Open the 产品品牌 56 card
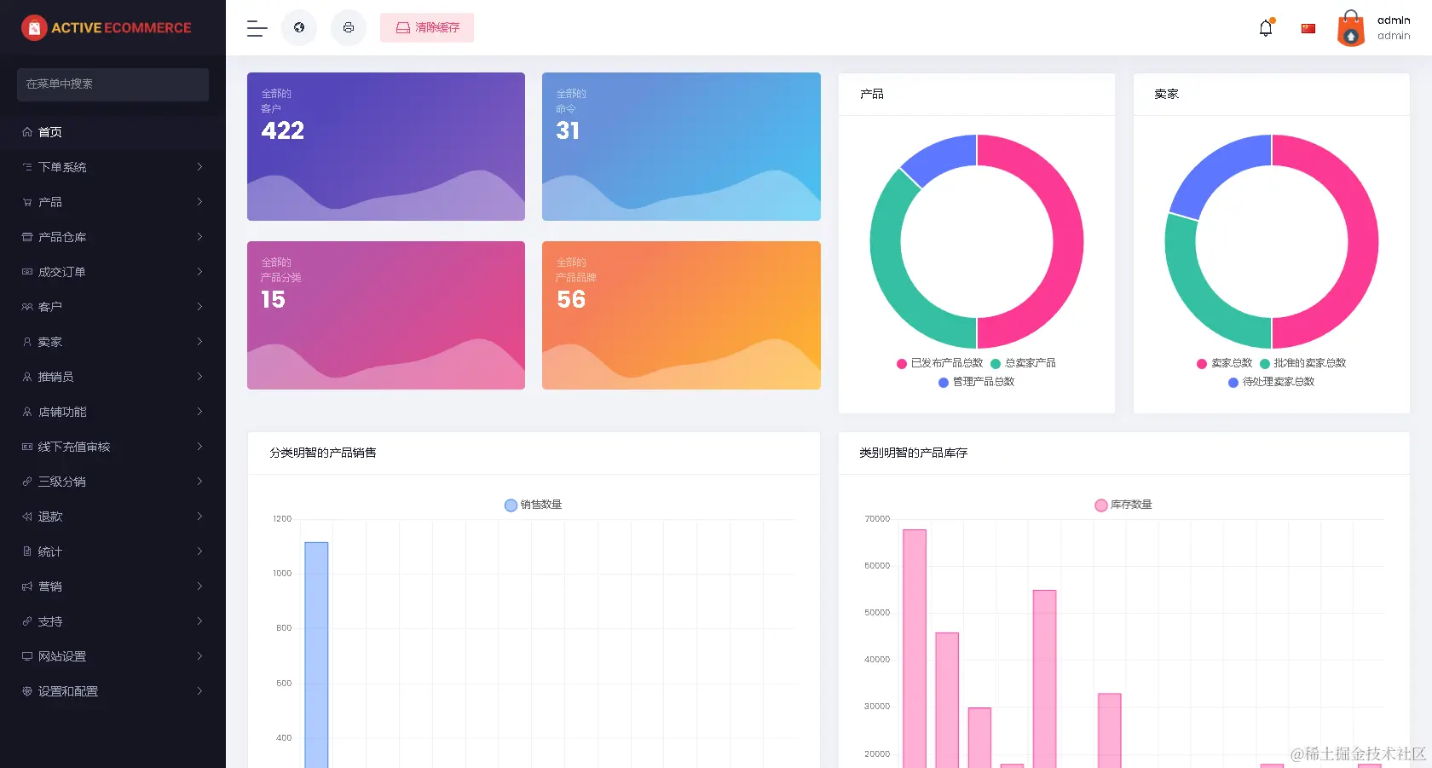Image resolution: width=1432 pixels, height=768 pixels. [681, 315]
